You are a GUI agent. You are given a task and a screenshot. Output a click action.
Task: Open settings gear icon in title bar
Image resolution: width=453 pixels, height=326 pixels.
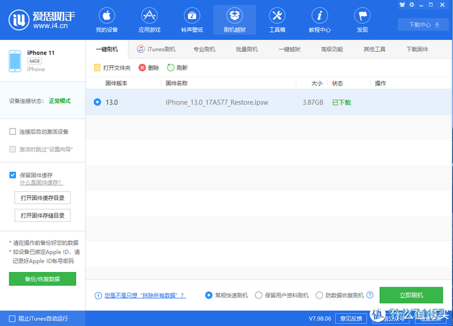tap(412, 5)
